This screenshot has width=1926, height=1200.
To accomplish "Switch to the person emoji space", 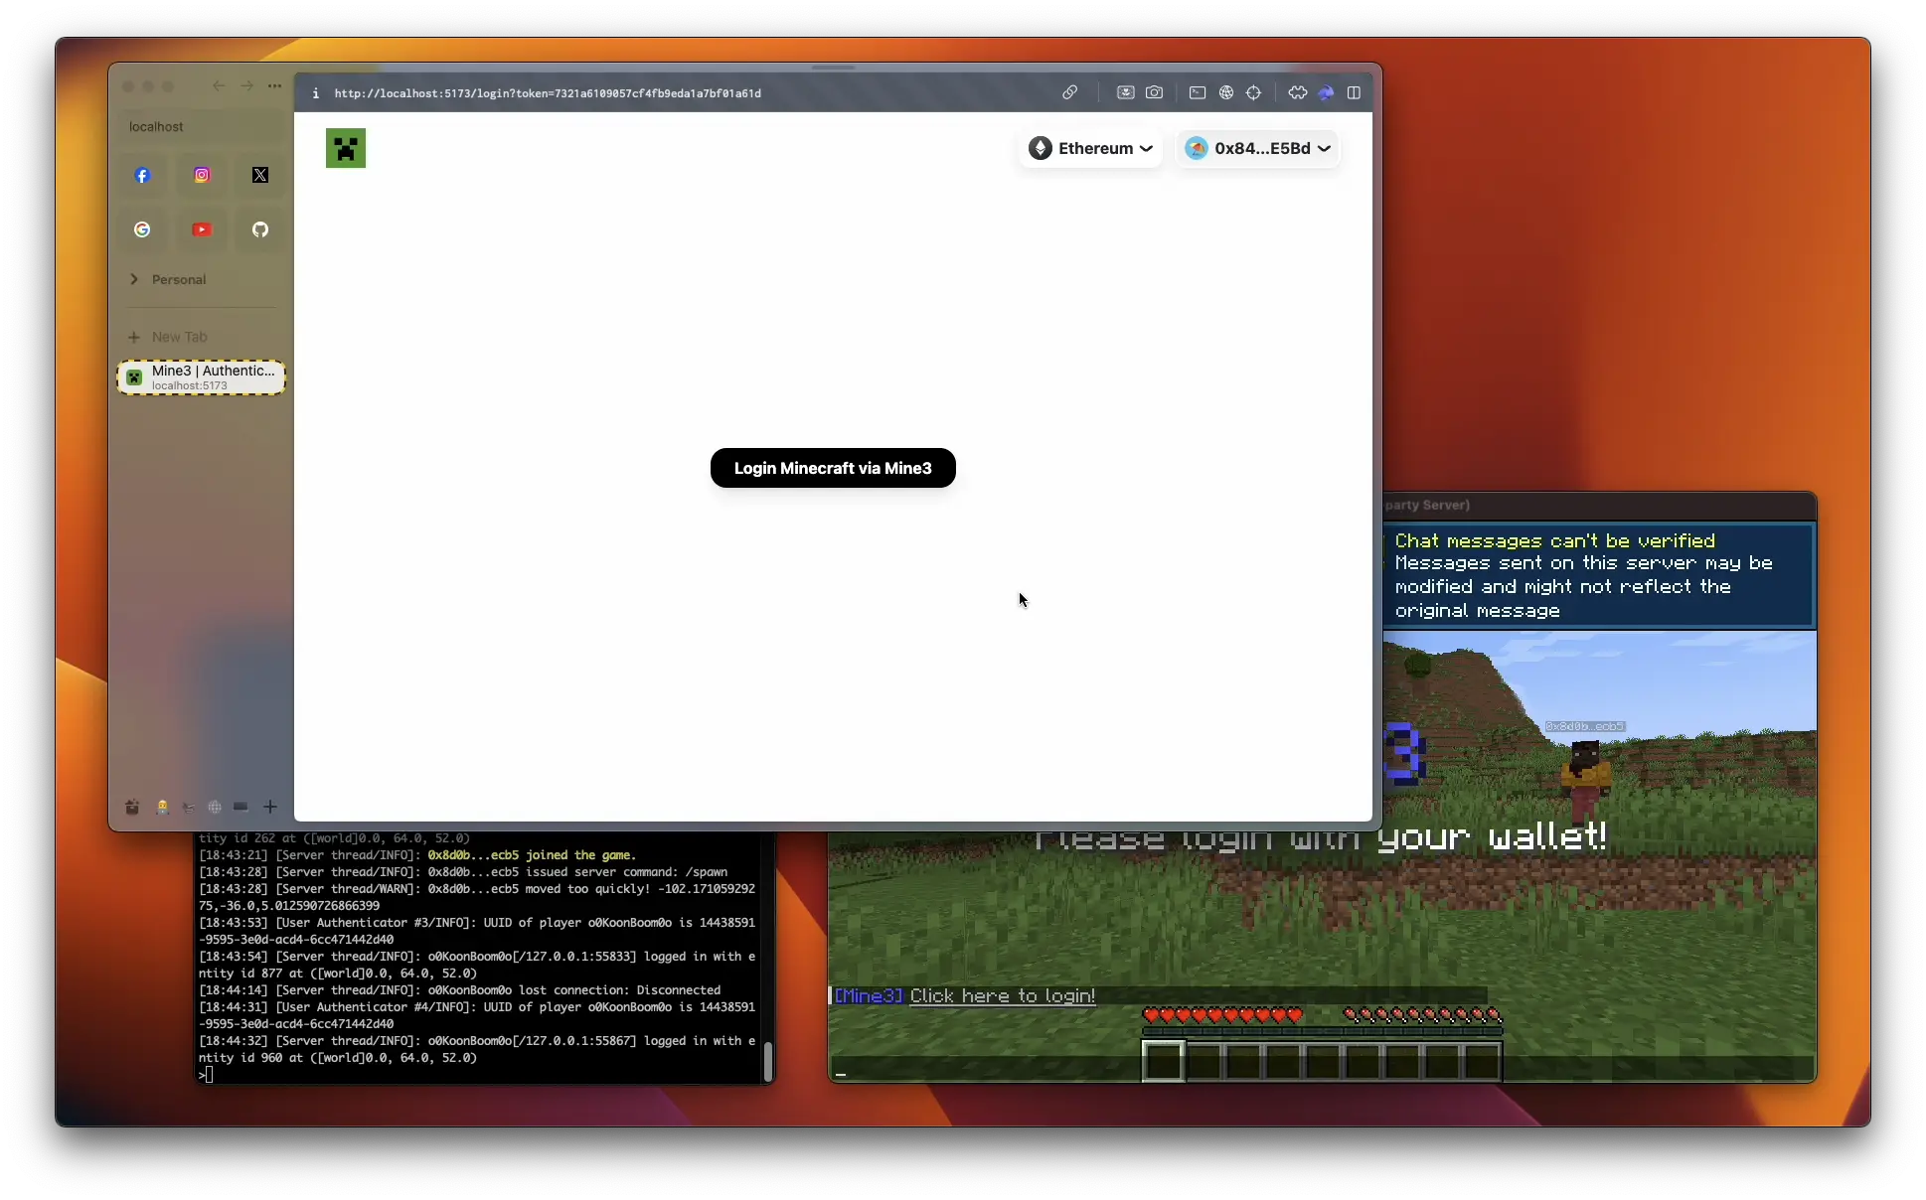I will (162, 807).
